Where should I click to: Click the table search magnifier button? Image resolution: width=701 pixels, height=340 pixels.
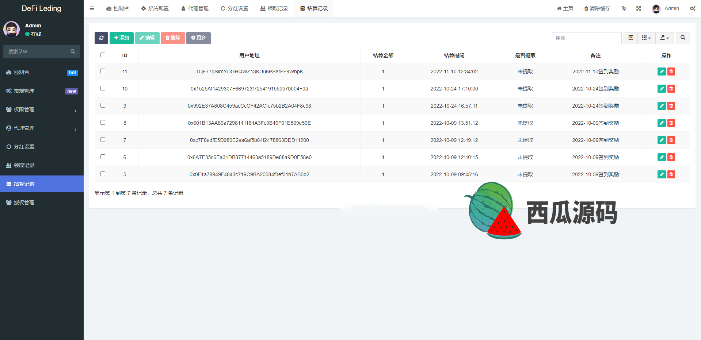point(683,38)
